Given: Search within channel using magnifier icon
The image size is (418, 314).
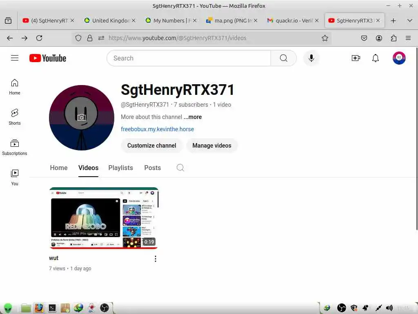Looking at the screenshot, I should point(180,167).
